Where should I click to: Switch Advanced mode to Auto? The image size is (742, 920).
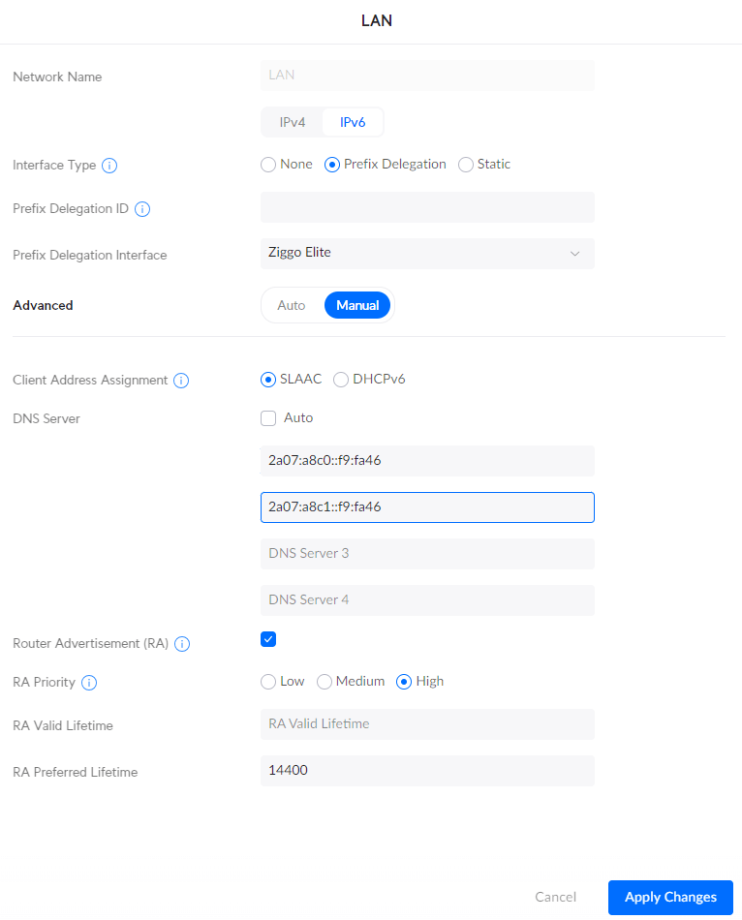pyautogui.click(x=292, y=305)
